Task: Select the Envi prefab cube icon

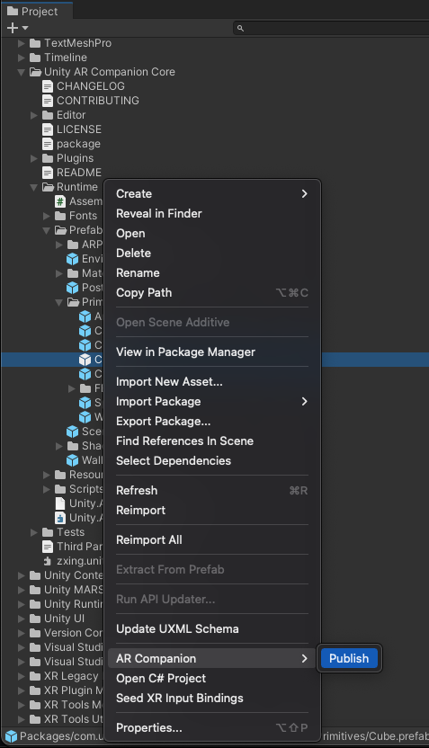Action: tap(73, 259)
